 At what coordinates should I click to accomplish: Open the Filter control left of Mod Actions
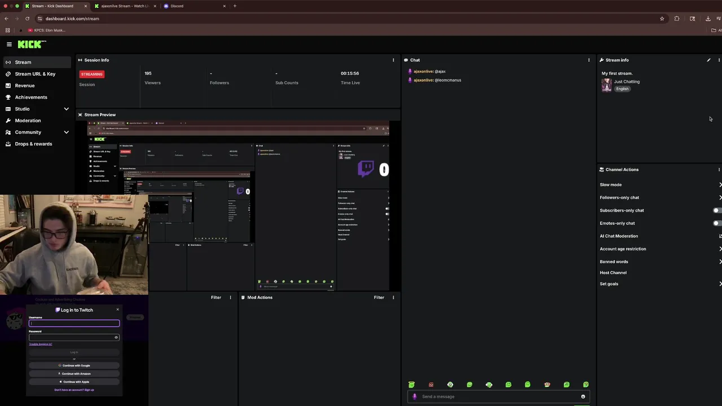pyautogui.click(x=216, y=297)
